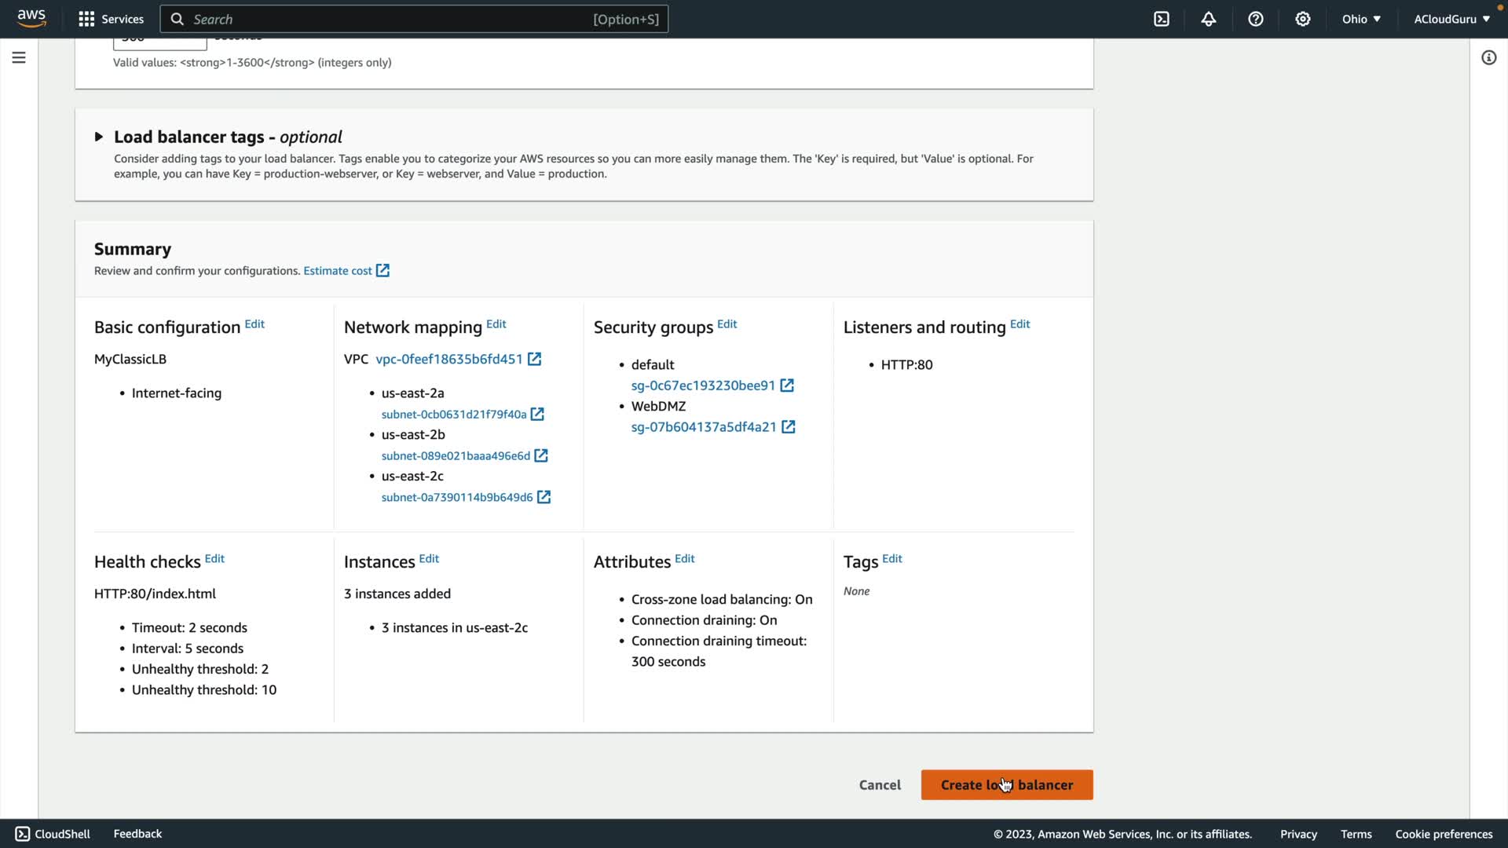Open the info panel icon at right
Screen dimensions: 1508x848
1488,57
